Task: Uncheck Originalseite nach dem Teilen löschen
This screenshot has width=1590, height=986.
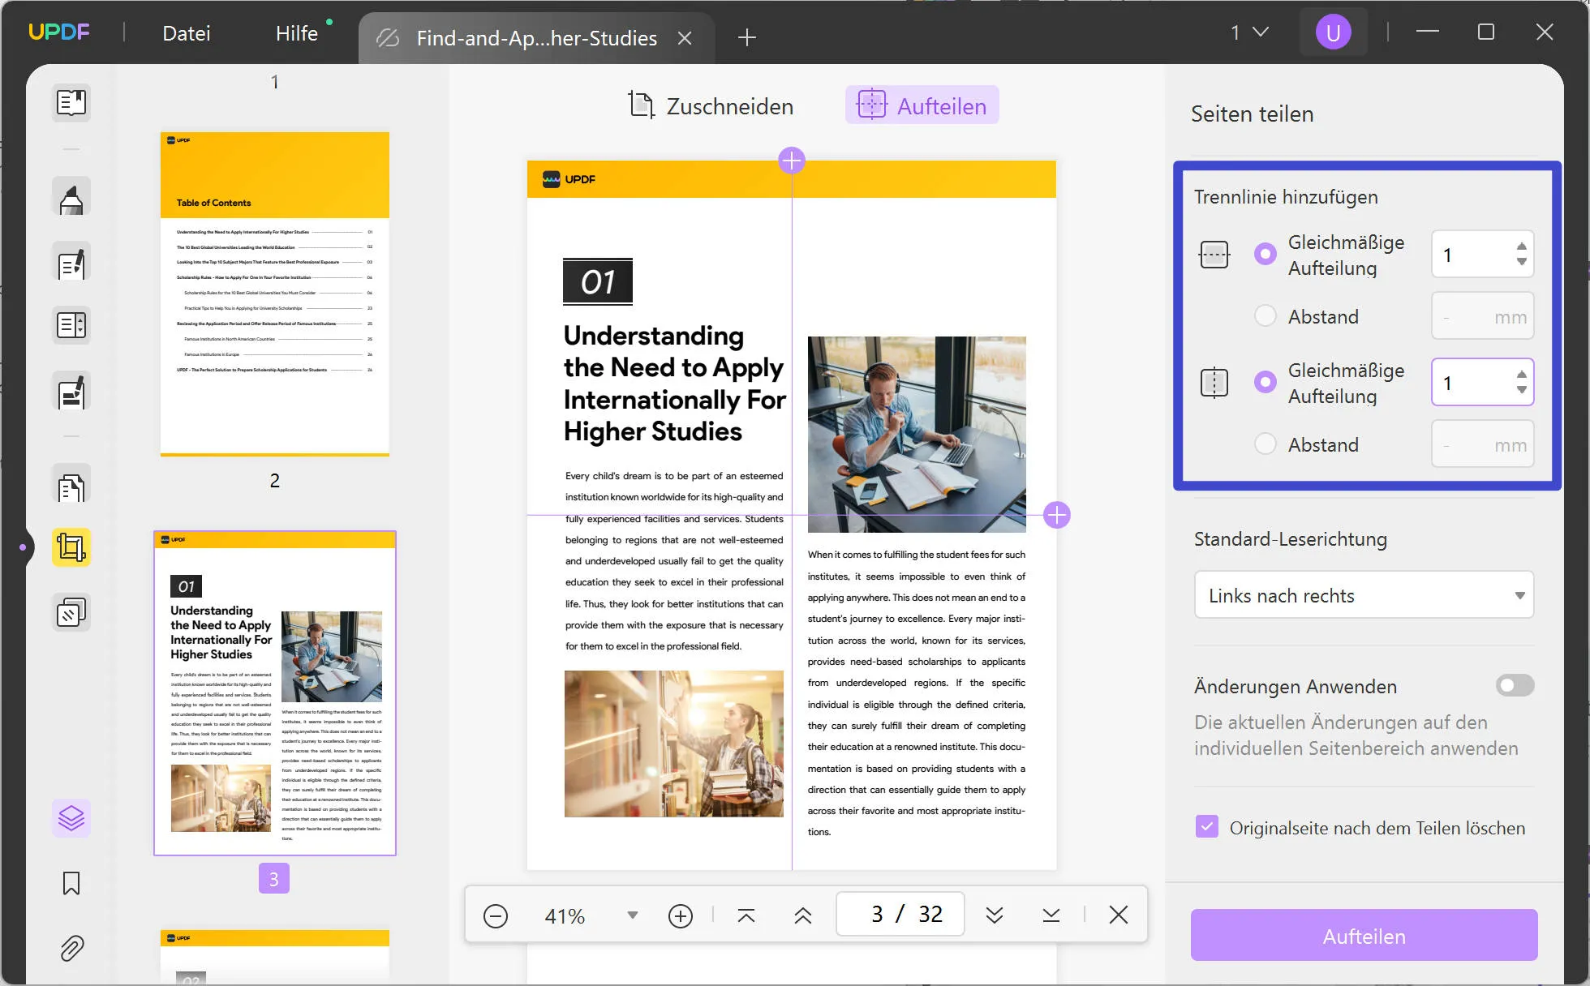Action: [1207, 827]
